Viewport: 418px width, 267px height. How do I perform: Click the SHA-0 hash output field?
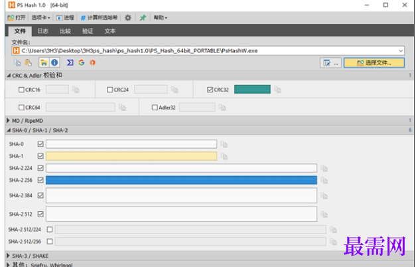click(x=131, y=144)
